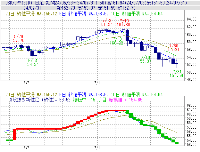Click the USD/JPY(BID) 日足 title text
200x152 pixels.
pyautogui.click(x=24, y=3)
